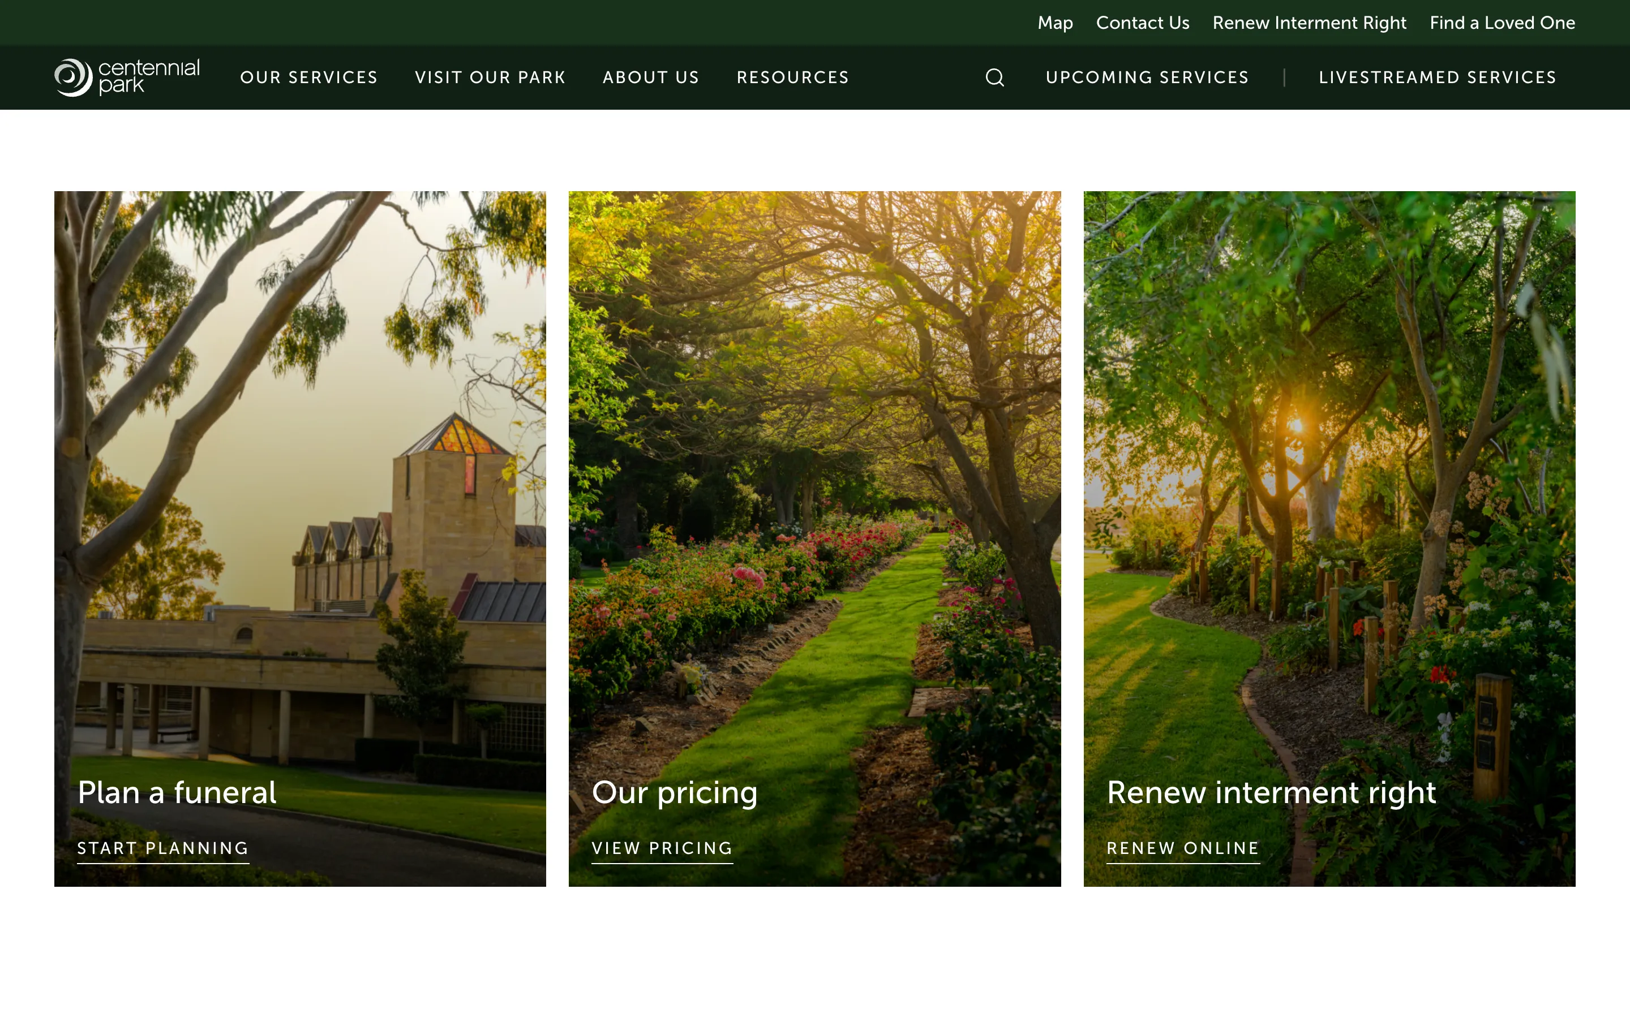Click the search magnifier icon

pos(994,77)
